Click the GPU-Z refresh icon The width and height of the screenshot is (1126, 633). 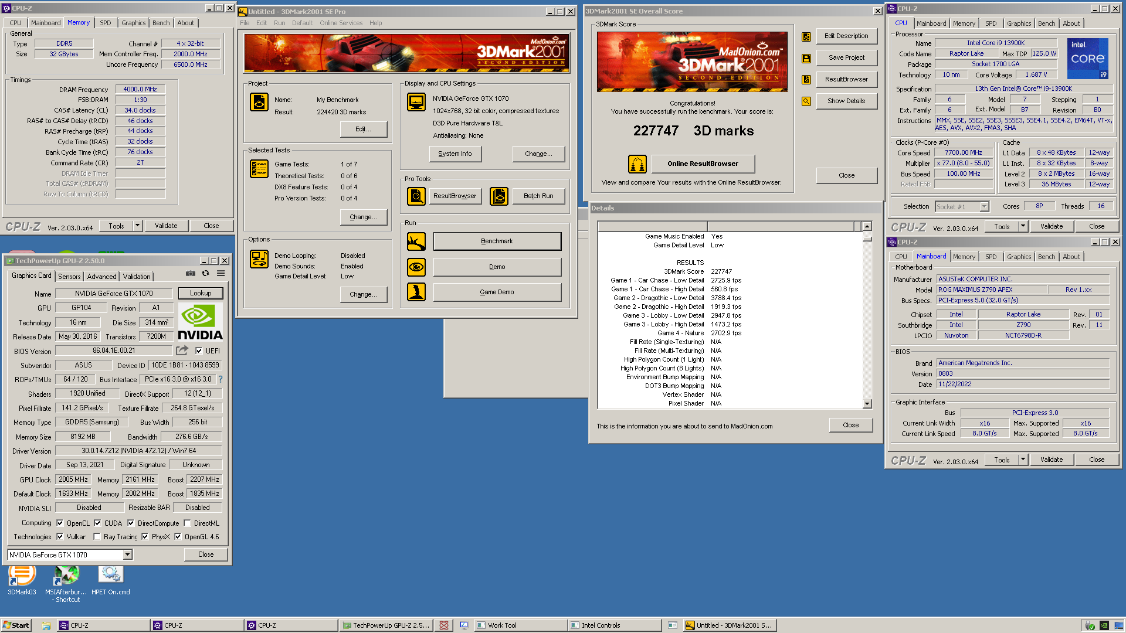[x=206, y=273]
